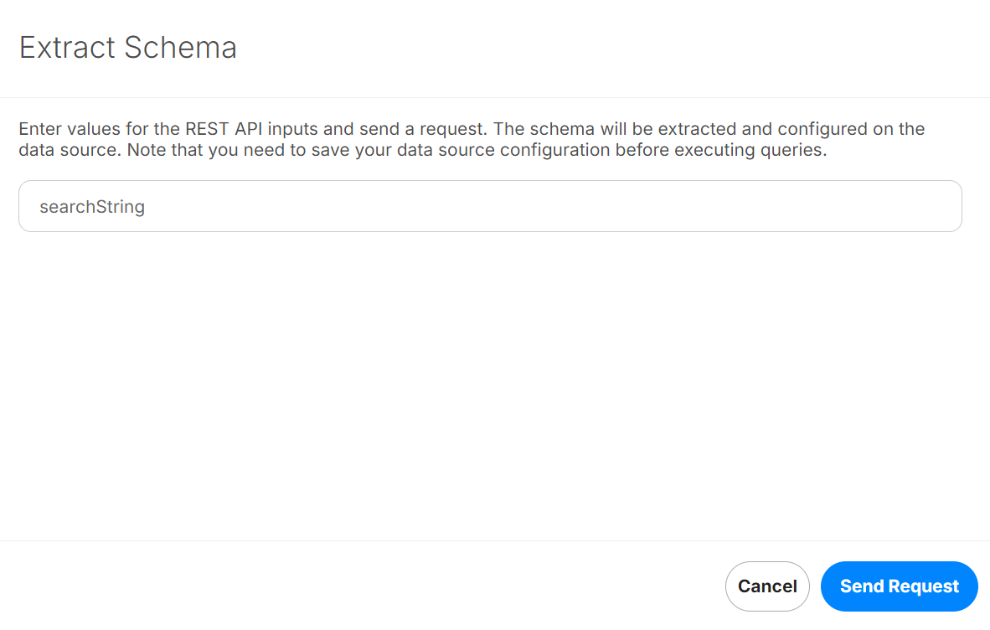Place cursor in the REST API input box
The height and width of the screenshot is (630, 990).
click(490, 206)
